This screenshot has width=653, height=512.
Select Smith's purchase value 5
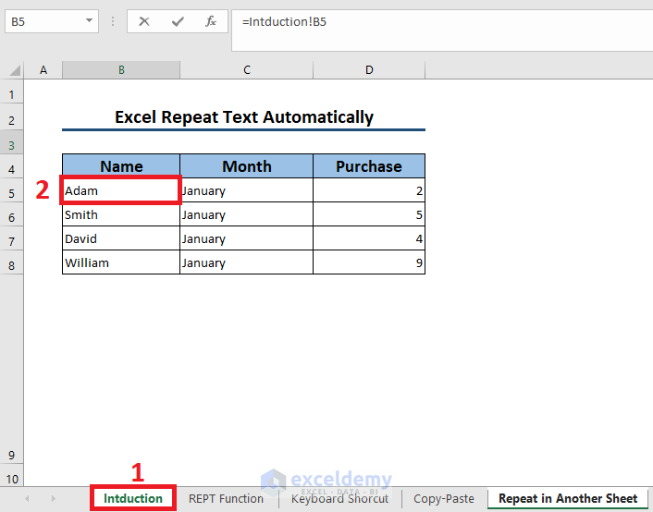(369, 214)
